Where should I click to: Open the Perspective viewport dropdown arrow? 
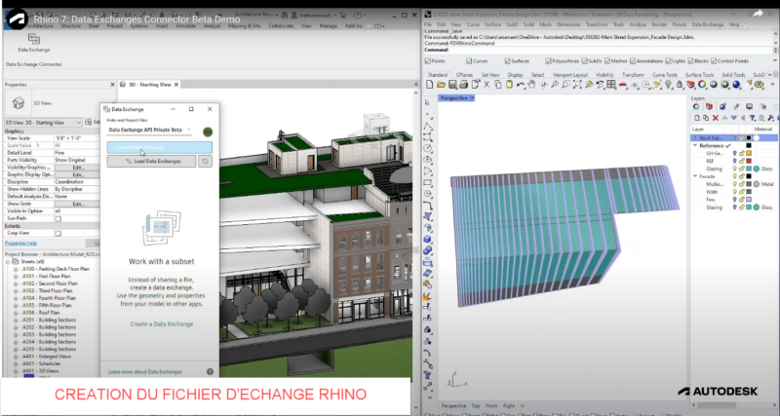point(471,98)
